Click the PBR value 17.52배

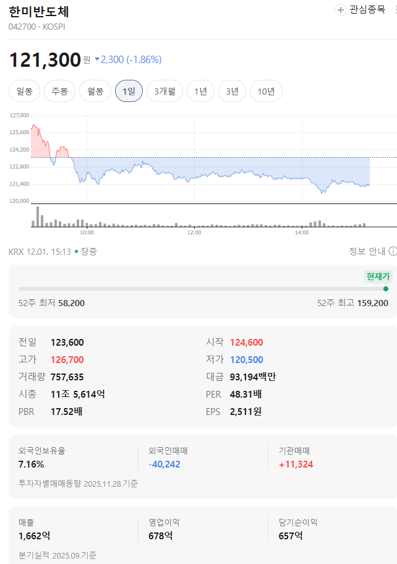(x=67, y=411)
